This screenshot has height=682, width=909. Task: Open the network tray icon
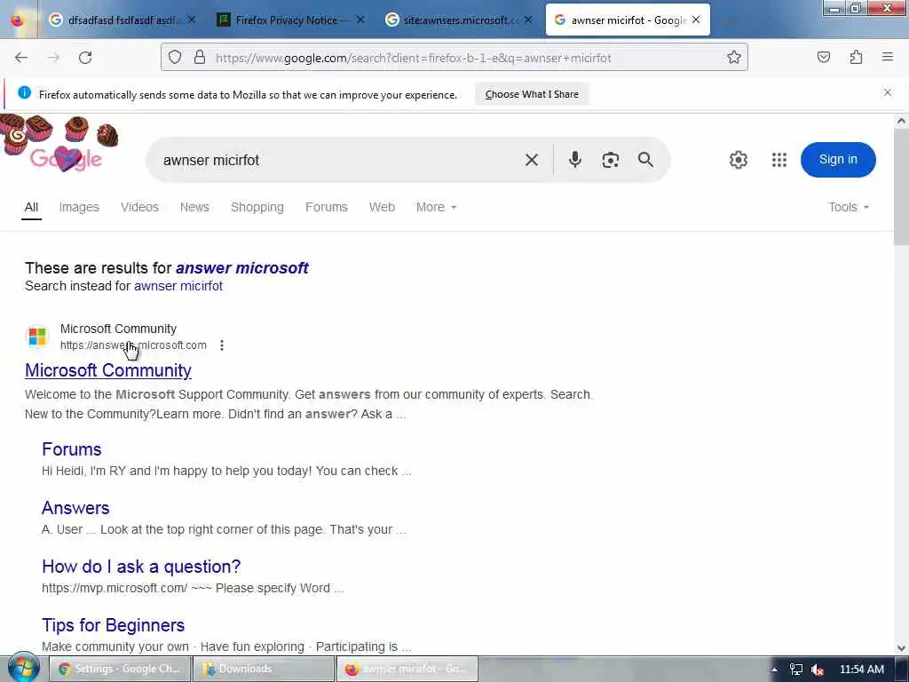click(796, 670)
